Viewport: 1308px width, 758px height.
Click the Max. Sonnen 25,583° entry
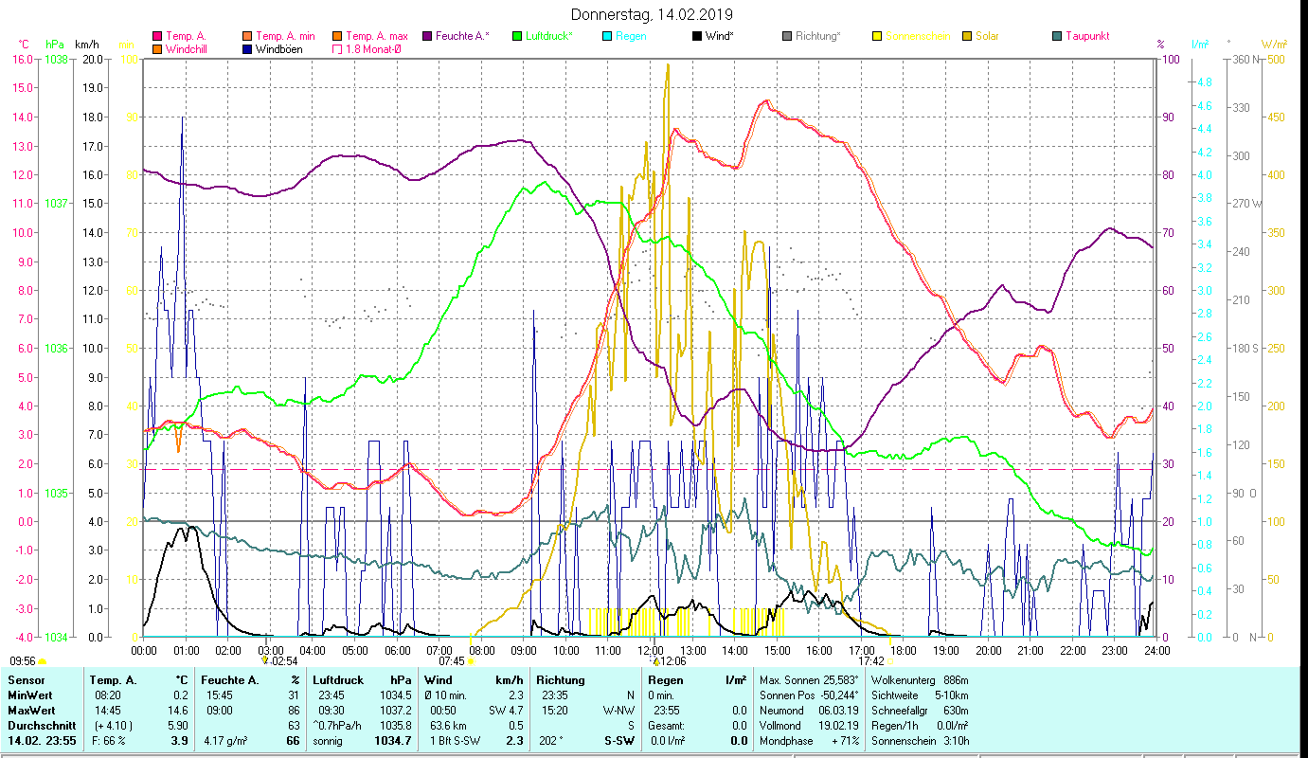click(809, 680)
